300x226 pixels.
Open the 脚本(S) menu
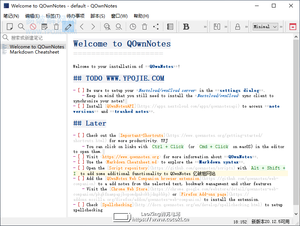pyautogui.click(x=98, y=16)
